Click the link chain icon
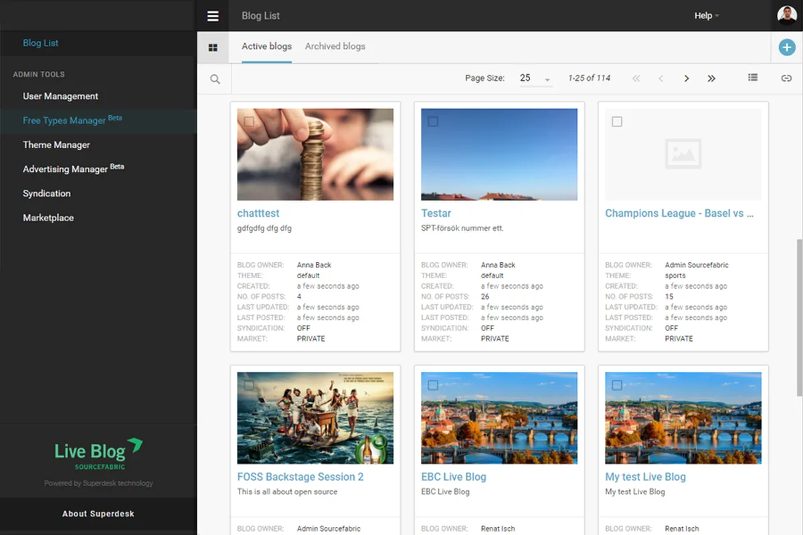Image resolution: width=803 pixels, height=535 pixels. pyautogui.click(x=786, y=79)
